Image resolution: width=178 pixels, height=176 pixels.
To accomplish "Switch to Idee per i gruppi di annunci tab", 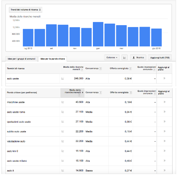I will pos(21,59).
